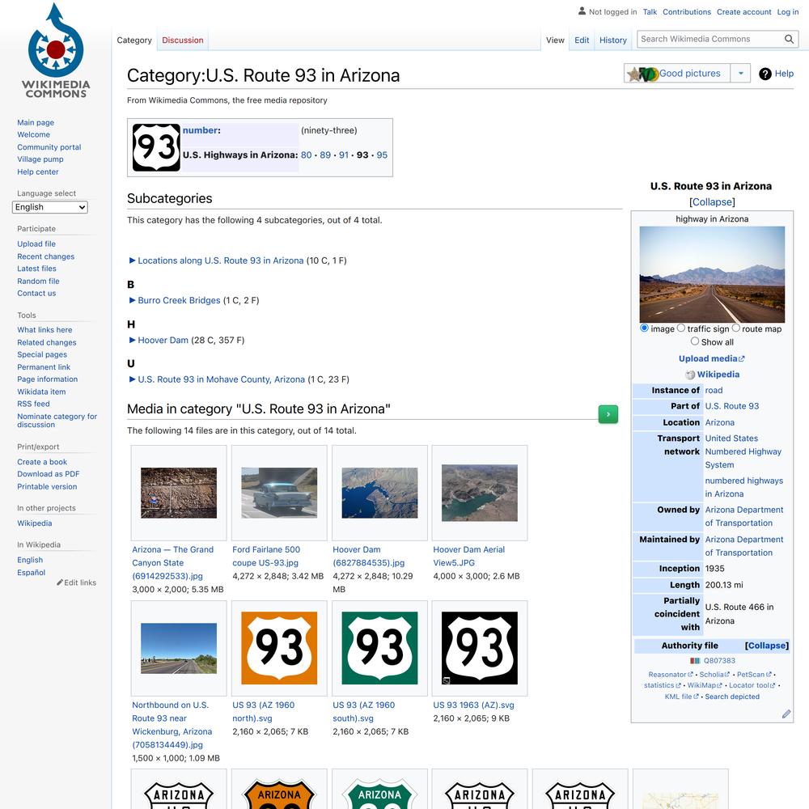Click the search magnifier icon
Screen dimensions: 809x809
tap(789, 39)
